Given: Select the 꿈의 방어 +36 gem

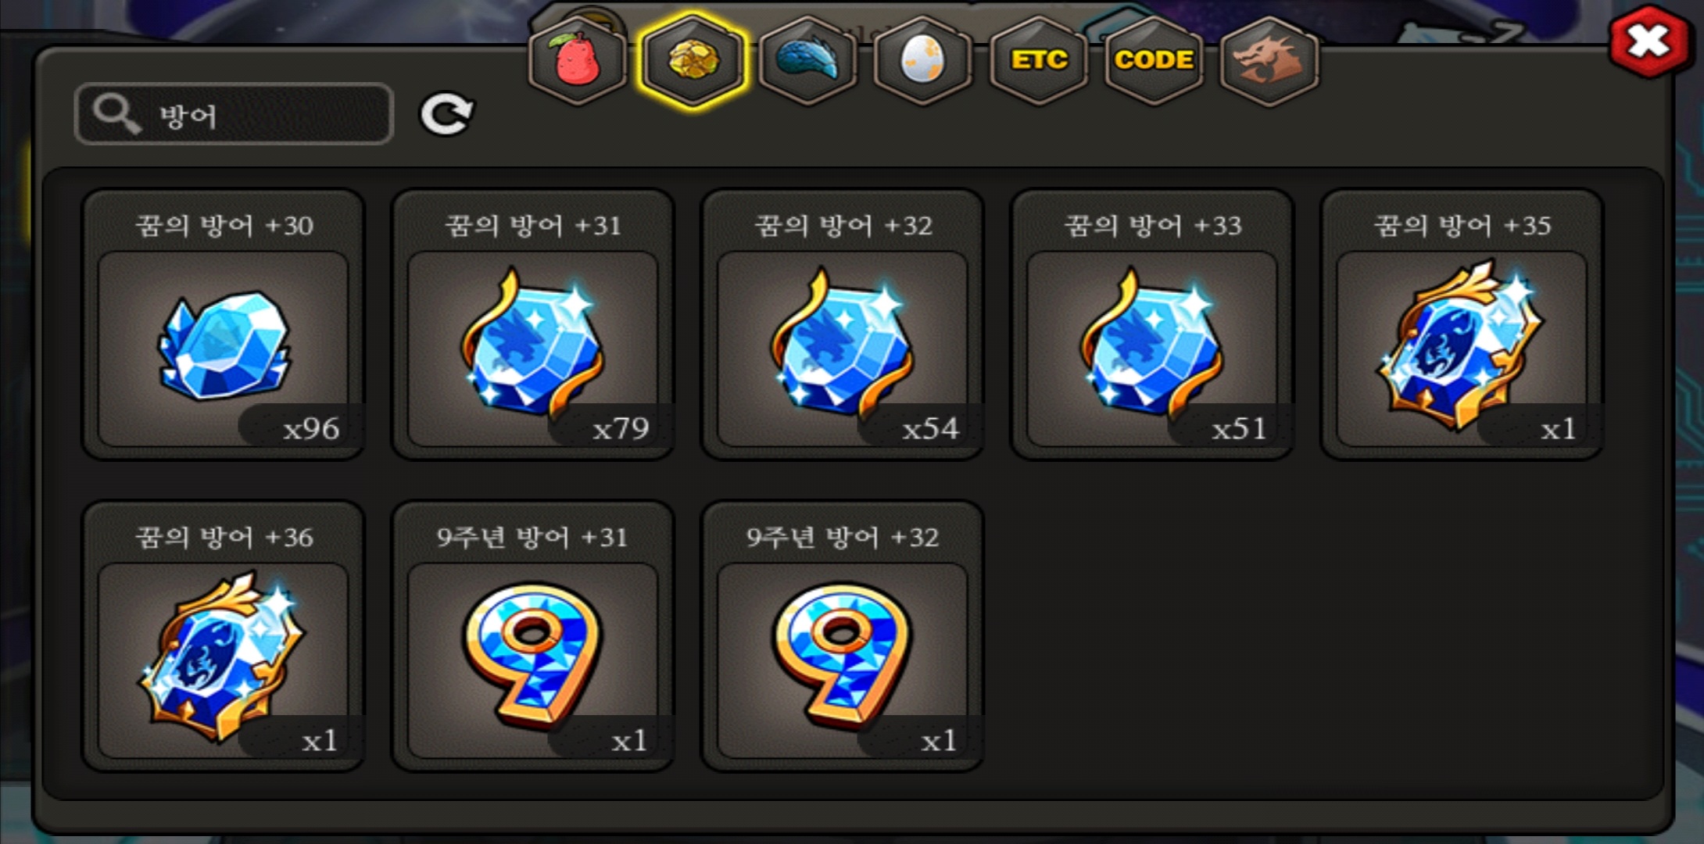Looking at the screenshot, I should 224,636.
